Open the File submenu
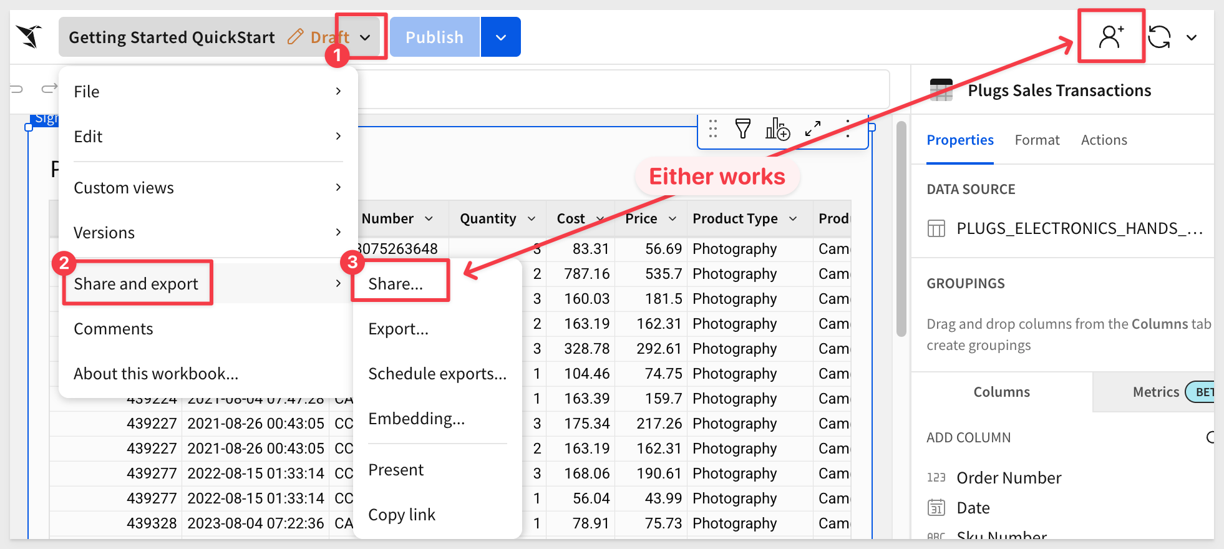 pos(208,92)
